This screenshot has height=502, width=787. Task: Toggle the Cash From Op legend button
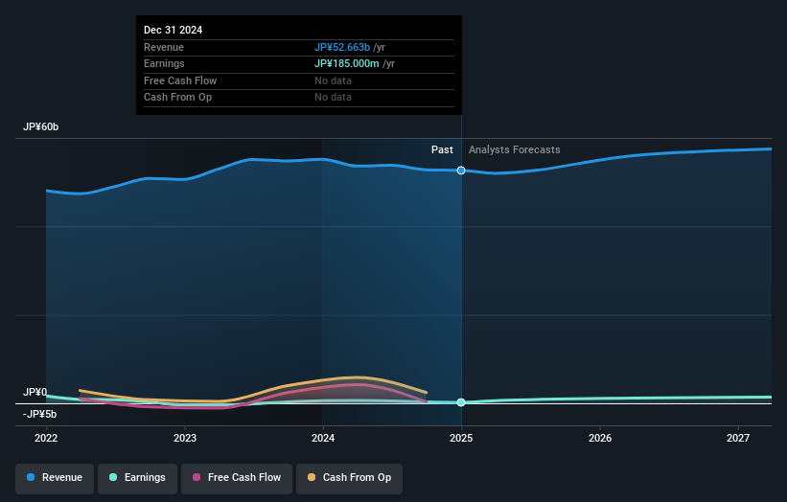[x=349, y=477]
